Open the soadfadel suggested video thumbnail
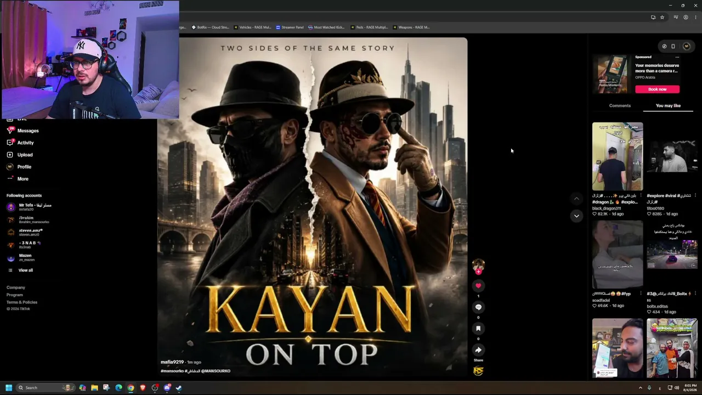The image size is (702, 395). 618,255
